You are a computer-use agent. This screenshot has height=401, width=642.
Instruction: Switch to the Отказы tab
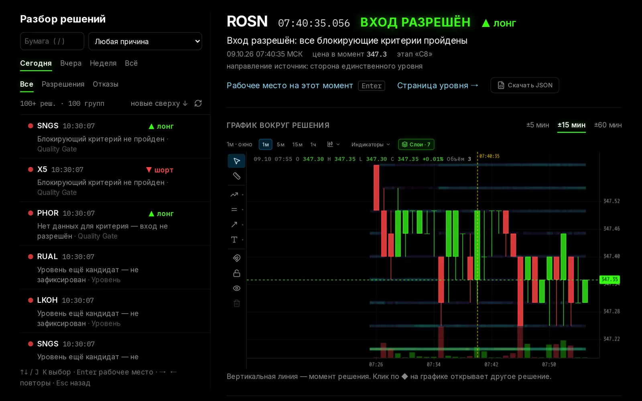(106, 84)
